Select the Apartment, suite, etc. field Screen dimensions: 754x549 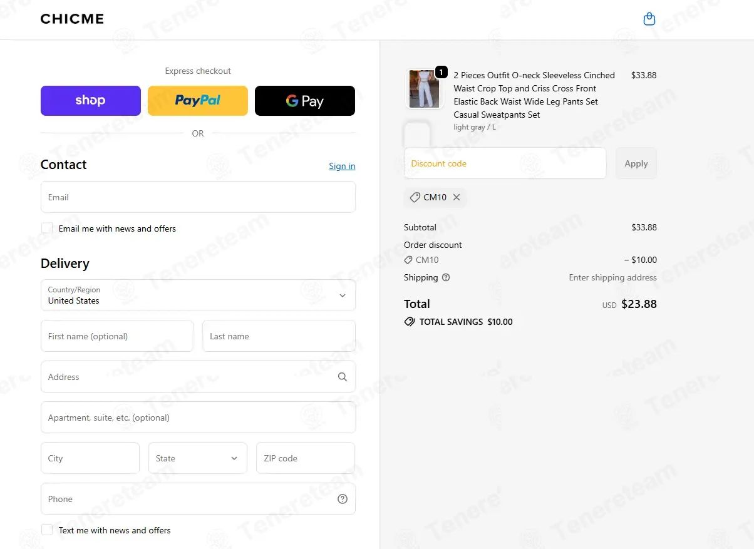(198, 418)
